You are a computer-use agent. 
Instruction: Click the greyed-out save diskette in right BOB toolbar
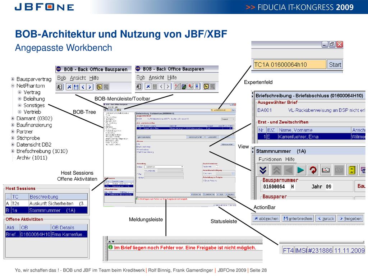(155, 87)
